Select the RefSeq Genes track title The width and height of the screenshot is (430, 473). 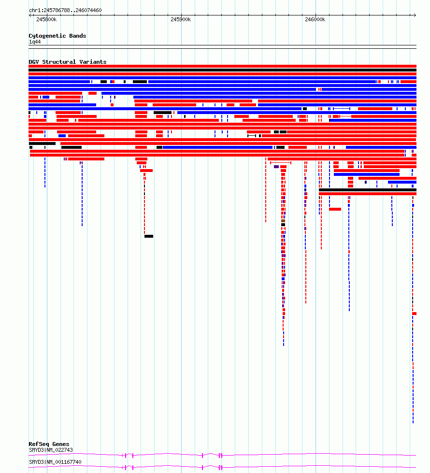pyautogui.click(x=49, y=444)
